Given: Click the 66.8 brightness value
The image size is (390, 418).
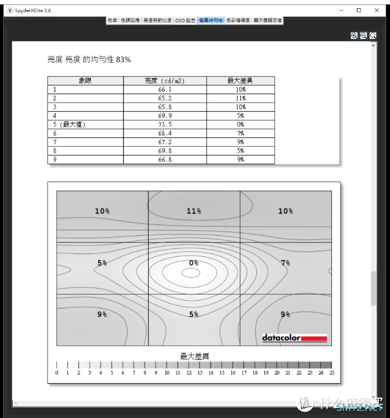Looking at the screenshot, I should pyautogui.click(x=165, y=159).
